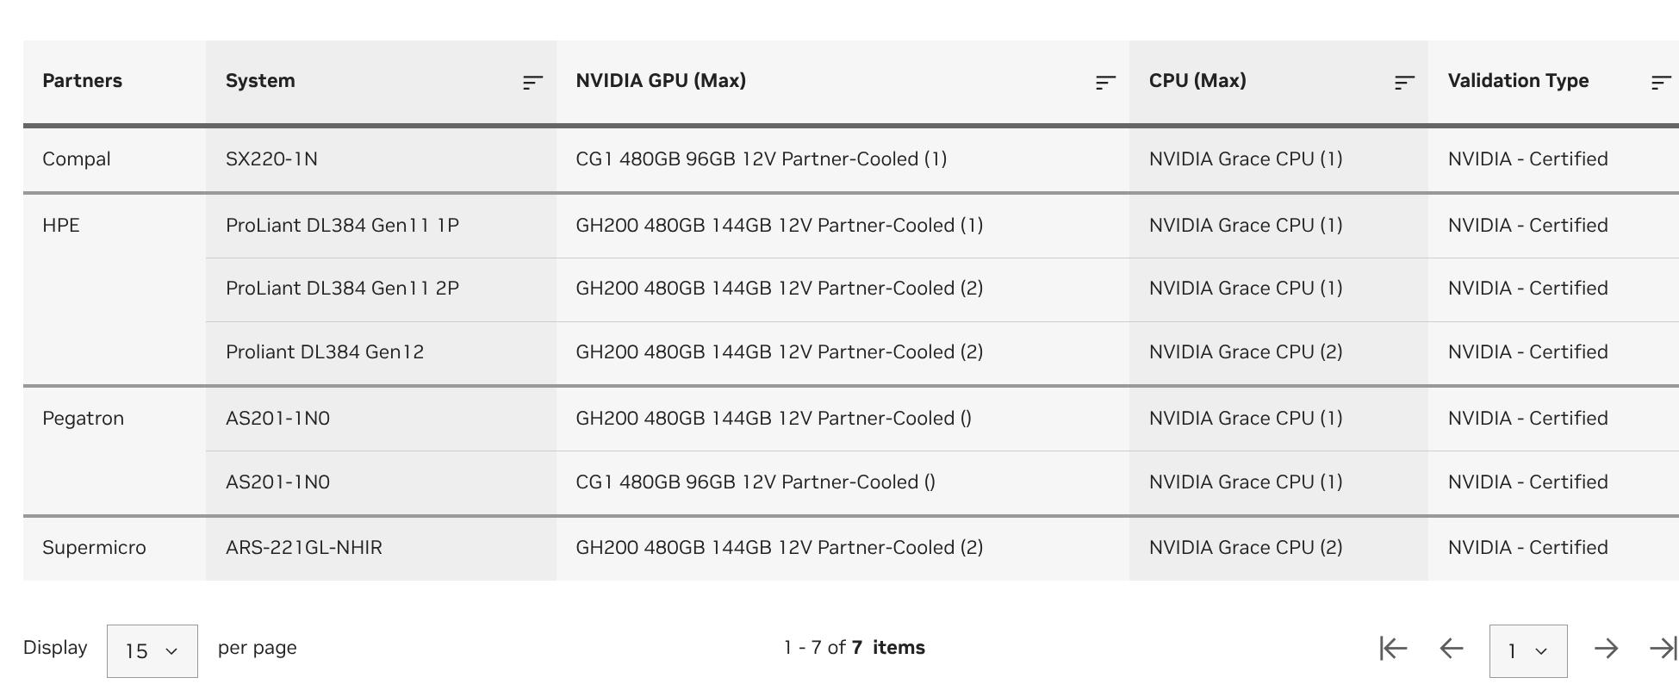This screenshot has width=1679, height=684.
Task: Click the 1 - 7 of 7 items label
Action: pos(854,647)
